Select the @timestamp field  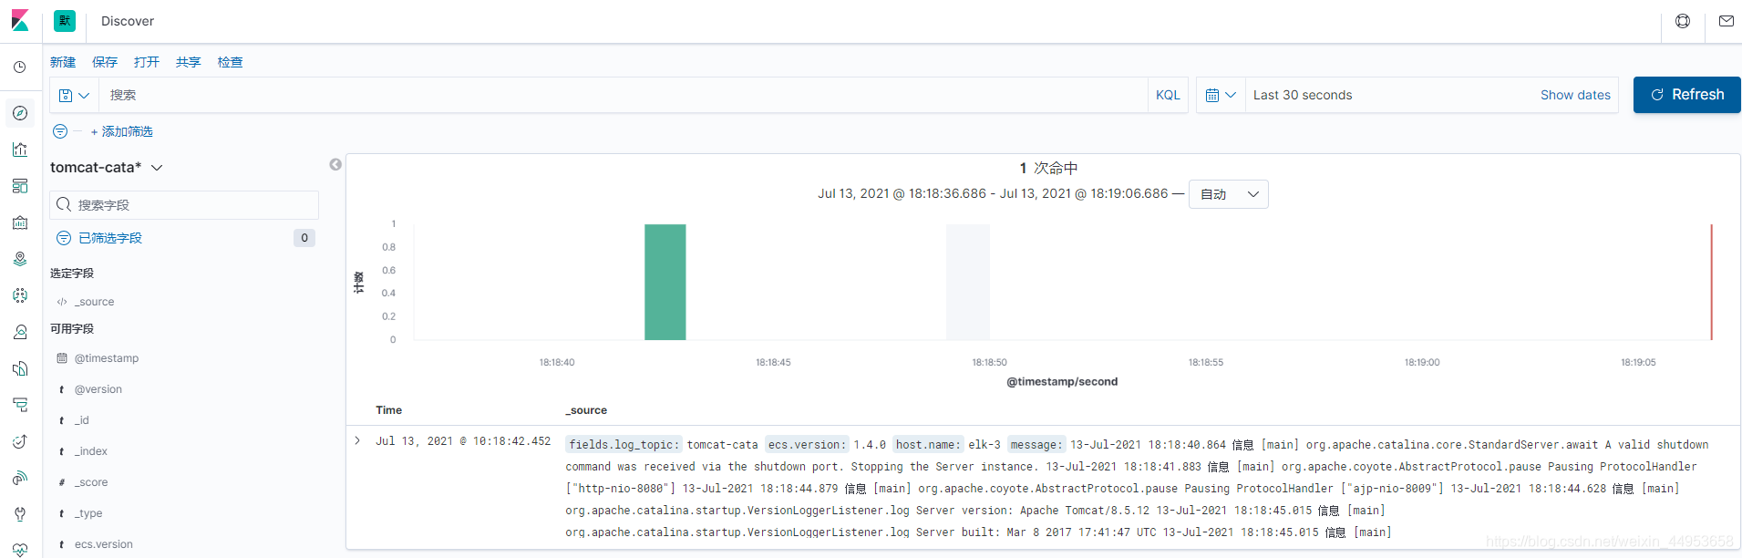[x=107, y=358]
